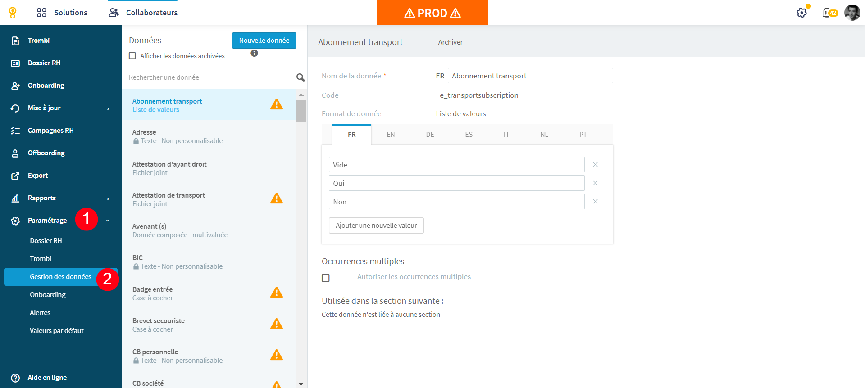Screen dimensions: 865x388
Task: Click the Archiver link
Action: [x=450, y=42]
